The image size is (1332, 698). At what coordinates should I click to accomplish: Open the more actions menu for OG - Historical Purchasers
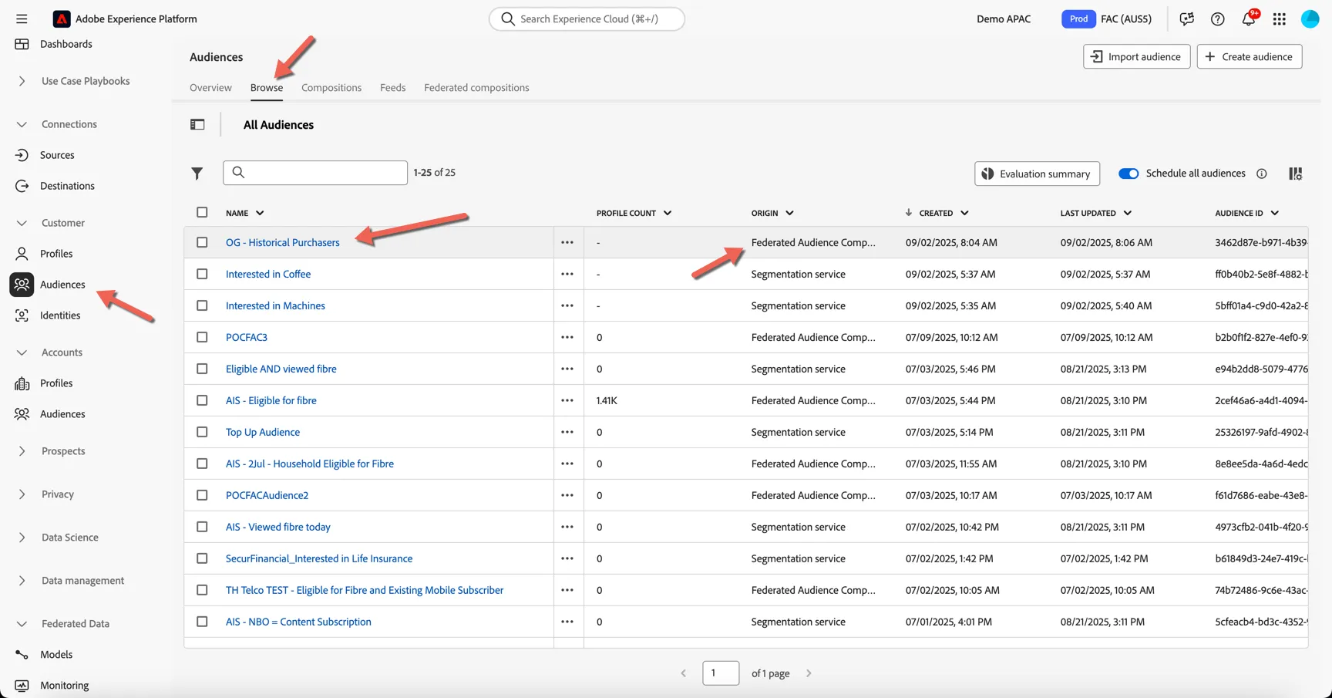pyautogui.click(x=567, y=242)
